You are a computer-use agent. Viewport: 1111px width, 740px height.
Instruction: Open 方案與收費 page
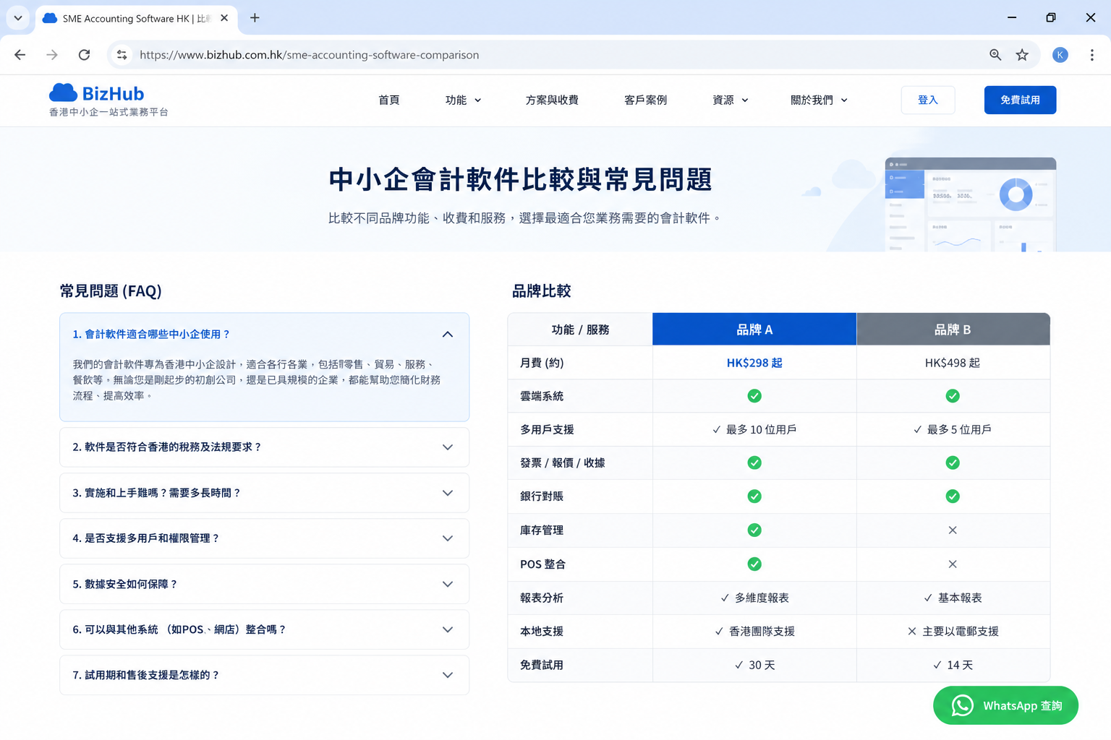click(x=552, y=100)
